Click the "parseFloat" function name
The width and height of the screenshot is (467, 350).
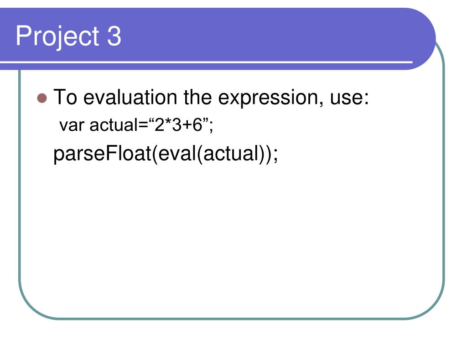[102, 154]
